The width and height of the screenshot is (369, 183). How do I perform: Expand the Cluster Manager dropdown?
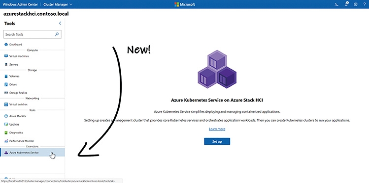click(x=58, y=4)
